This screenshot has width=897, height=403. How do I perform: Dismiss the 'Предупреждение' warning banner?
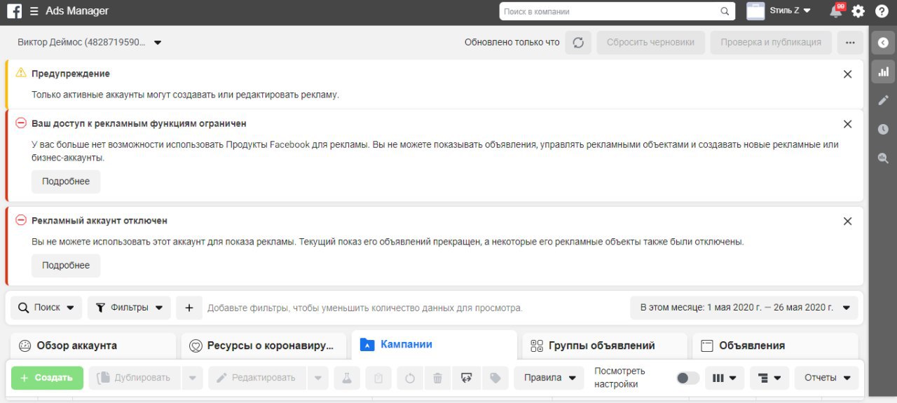(847, 74)
